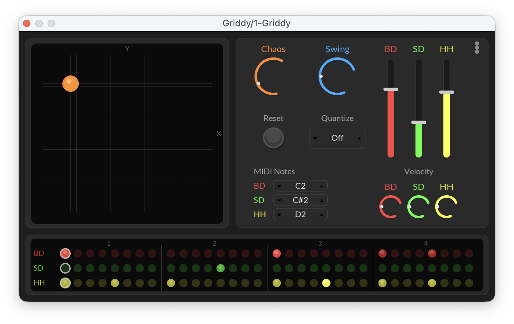Lower the BD note with its down arrow
The width and height of the screenshot is (514, 324).
click(x=280, y=187)
